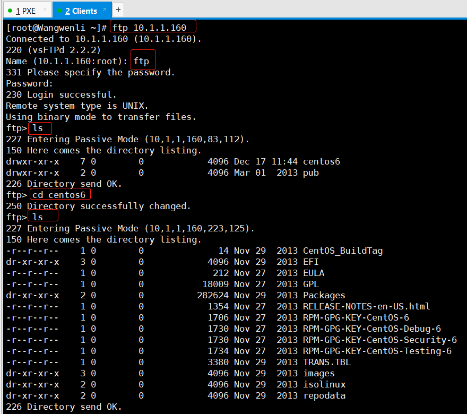467x414 pixels.
Task: Click 'RPM-GPG-KEY-CentOS-Testing-6' file name
Action: pyautogui.click(x=377, y=351)
